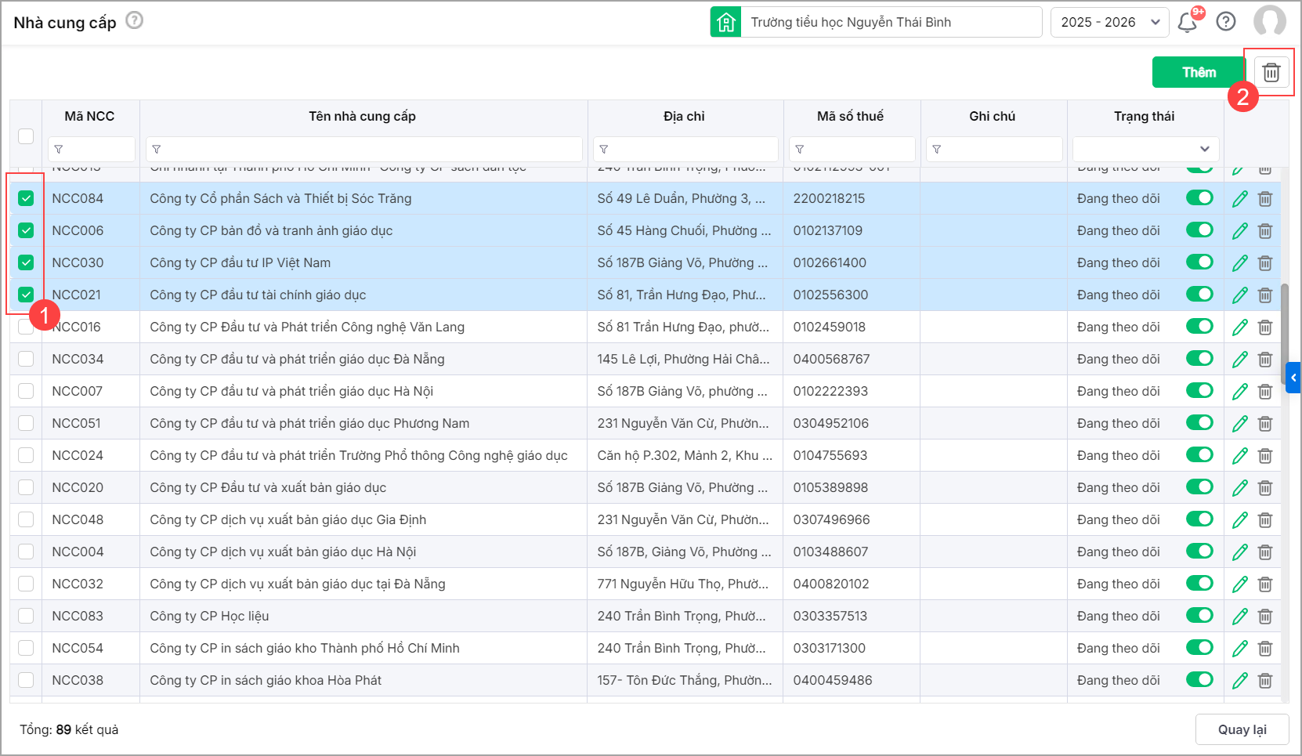Viewport: 1302px width, 756px height.
Task: Click the info icon beside Nhà cung cấp title
Action: 135,20
